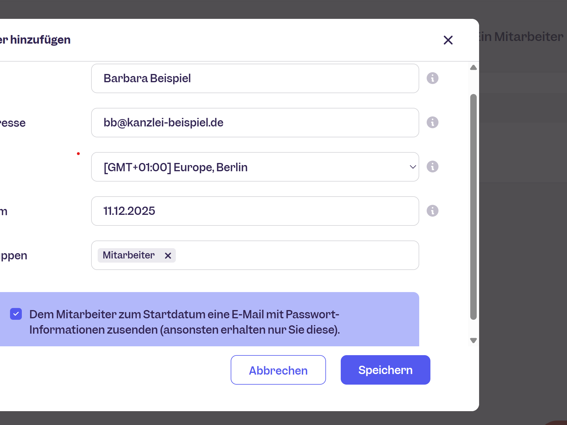The height and width of the screenshot is (425, 567).
Task: Click the password email notice text
Action: 185,322
